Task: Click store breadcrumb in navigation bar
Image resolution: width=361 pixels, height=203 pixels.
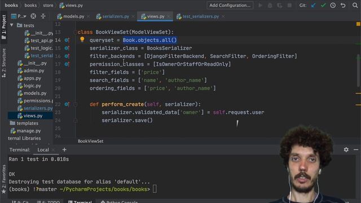Action: tap(48, 5)
